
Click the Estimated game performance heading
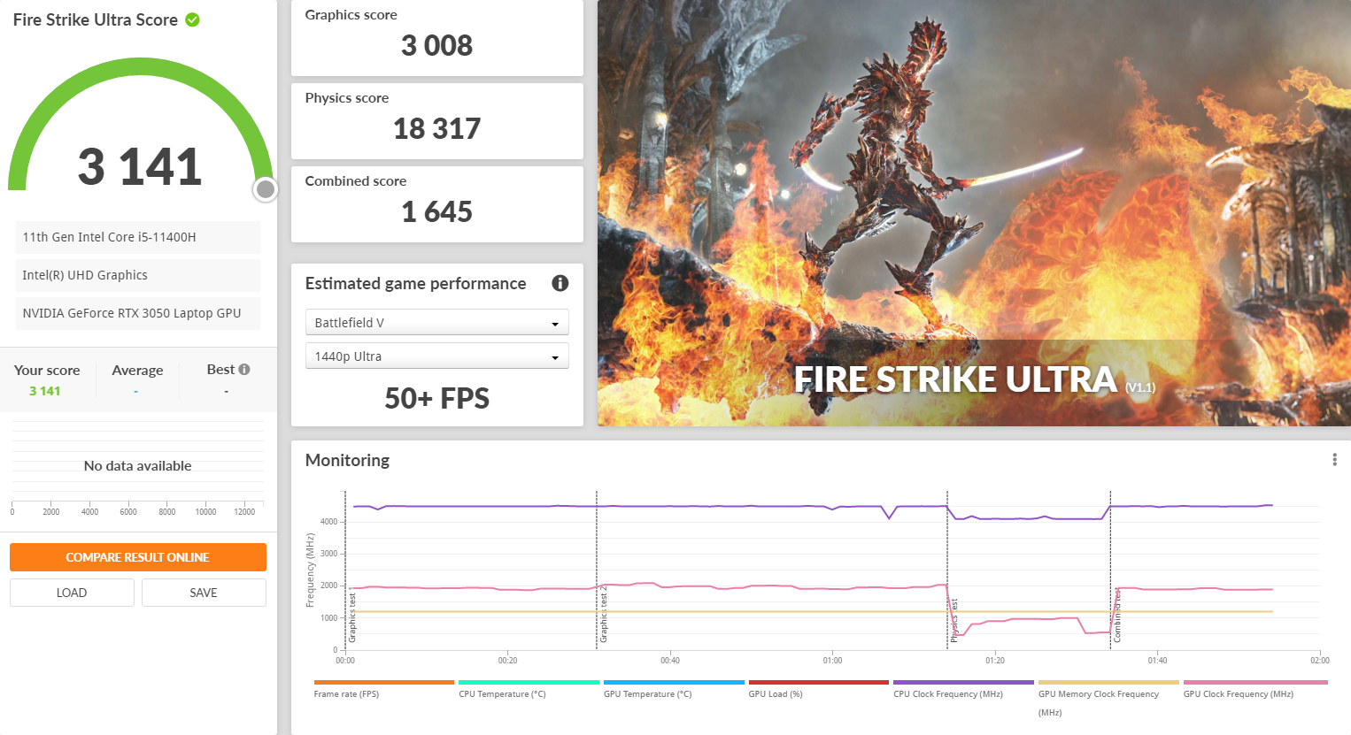pyautogui.click(x=415, y=283)
